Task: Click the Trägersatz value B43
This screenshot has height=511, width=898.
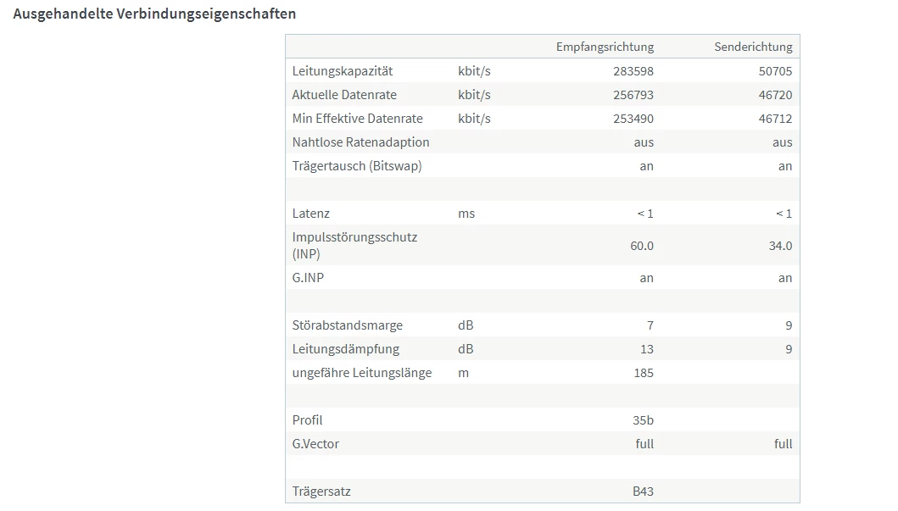Action: (x=643, y=492)
